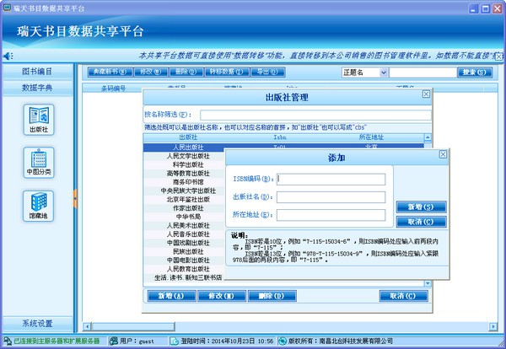Open the 系统设置 section

tap(37, 324)
